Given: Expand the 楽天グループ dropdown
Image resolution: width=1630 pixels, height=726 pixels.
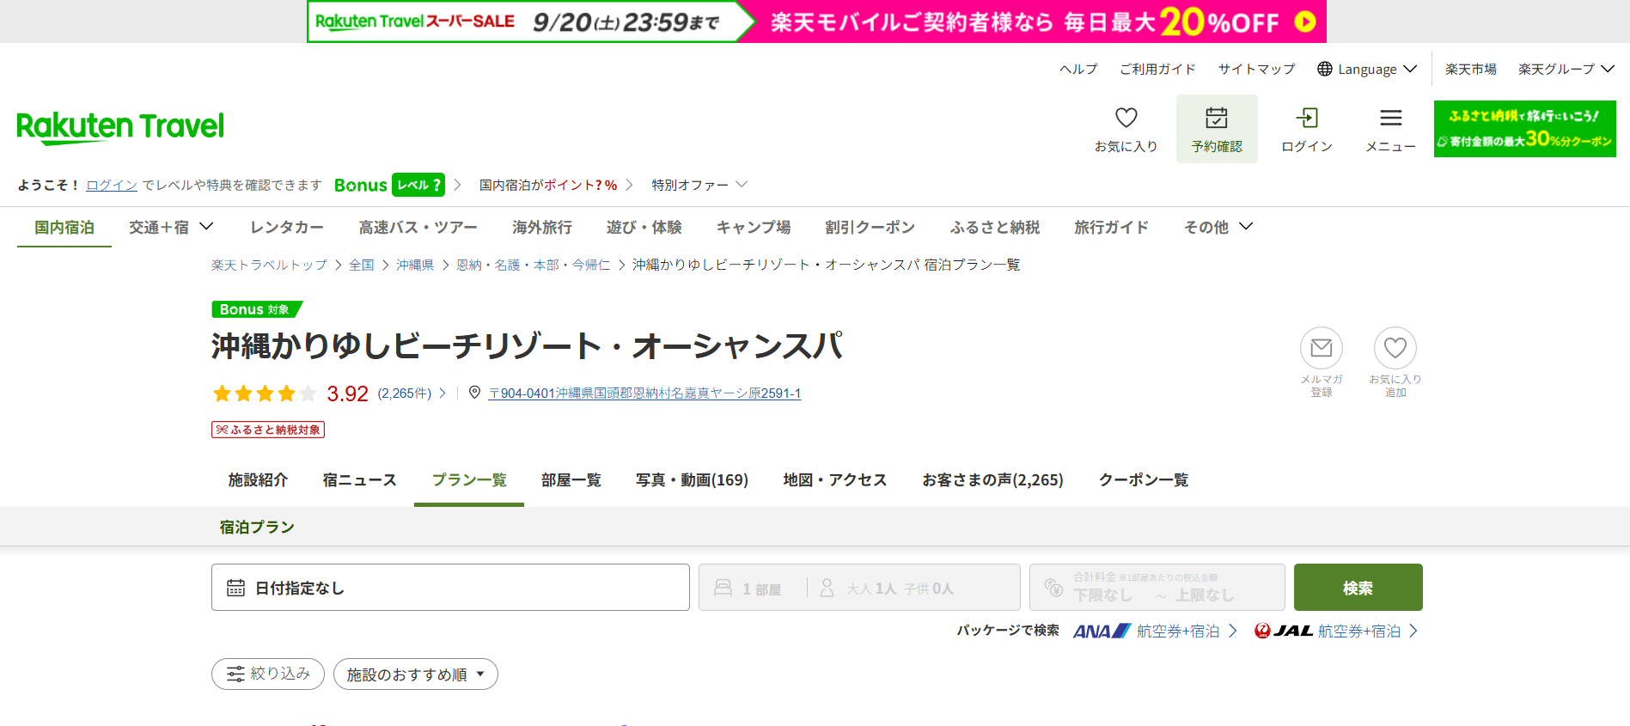Looking at the screenshot, I should [1566, 69].
